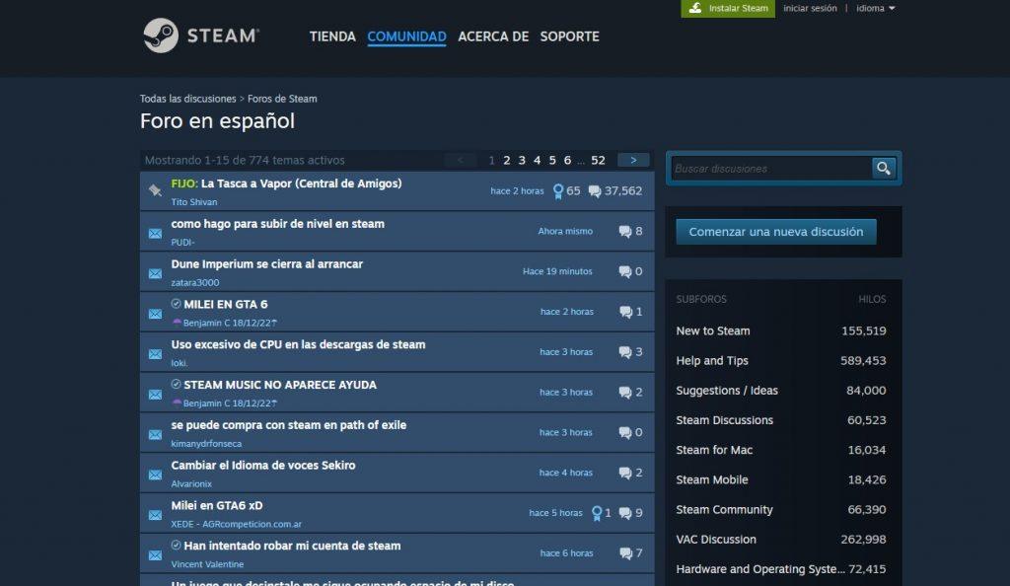This screenshot has width=1010, height=586.
Task: Click "Comenzar una nueva discusión" button
Action: (775, 231)
